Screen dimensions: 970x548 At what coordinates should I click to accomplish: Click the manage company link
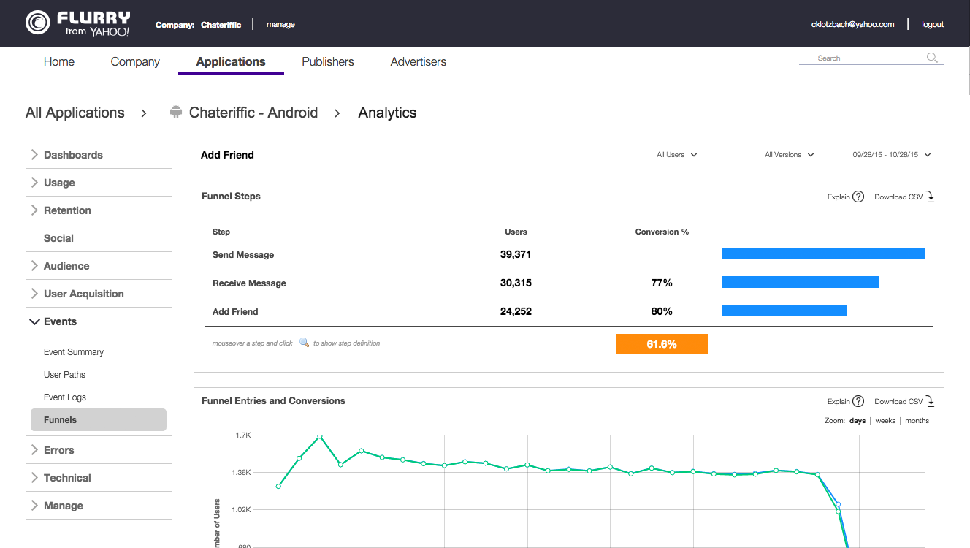pos(280,24)
